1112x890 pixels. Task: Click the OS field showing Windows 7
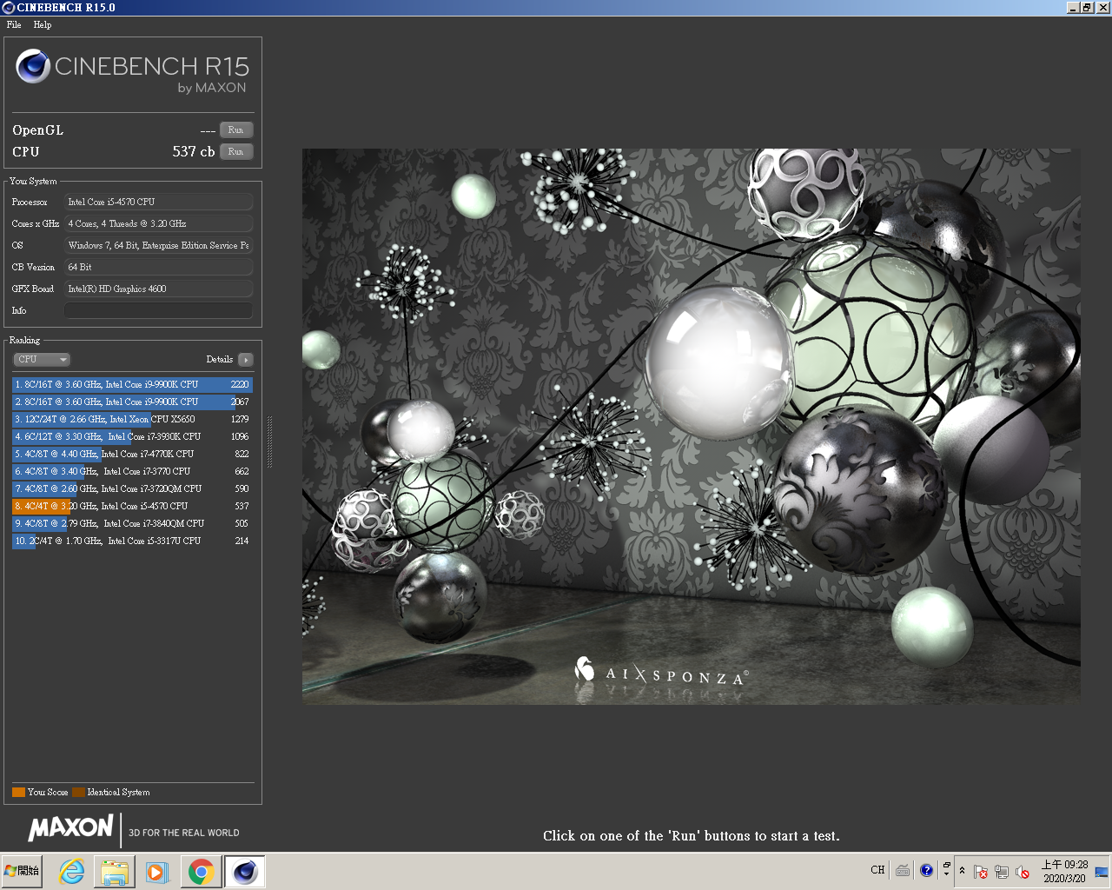tap(158, 245)
